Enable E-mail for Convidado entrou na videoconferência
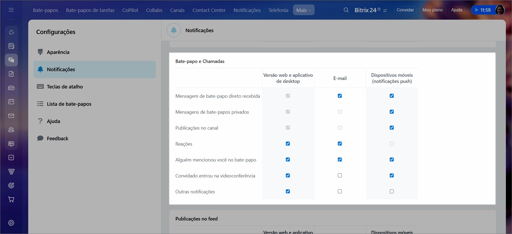Viewport: 512px width, 234px height. tap(340, 176)
